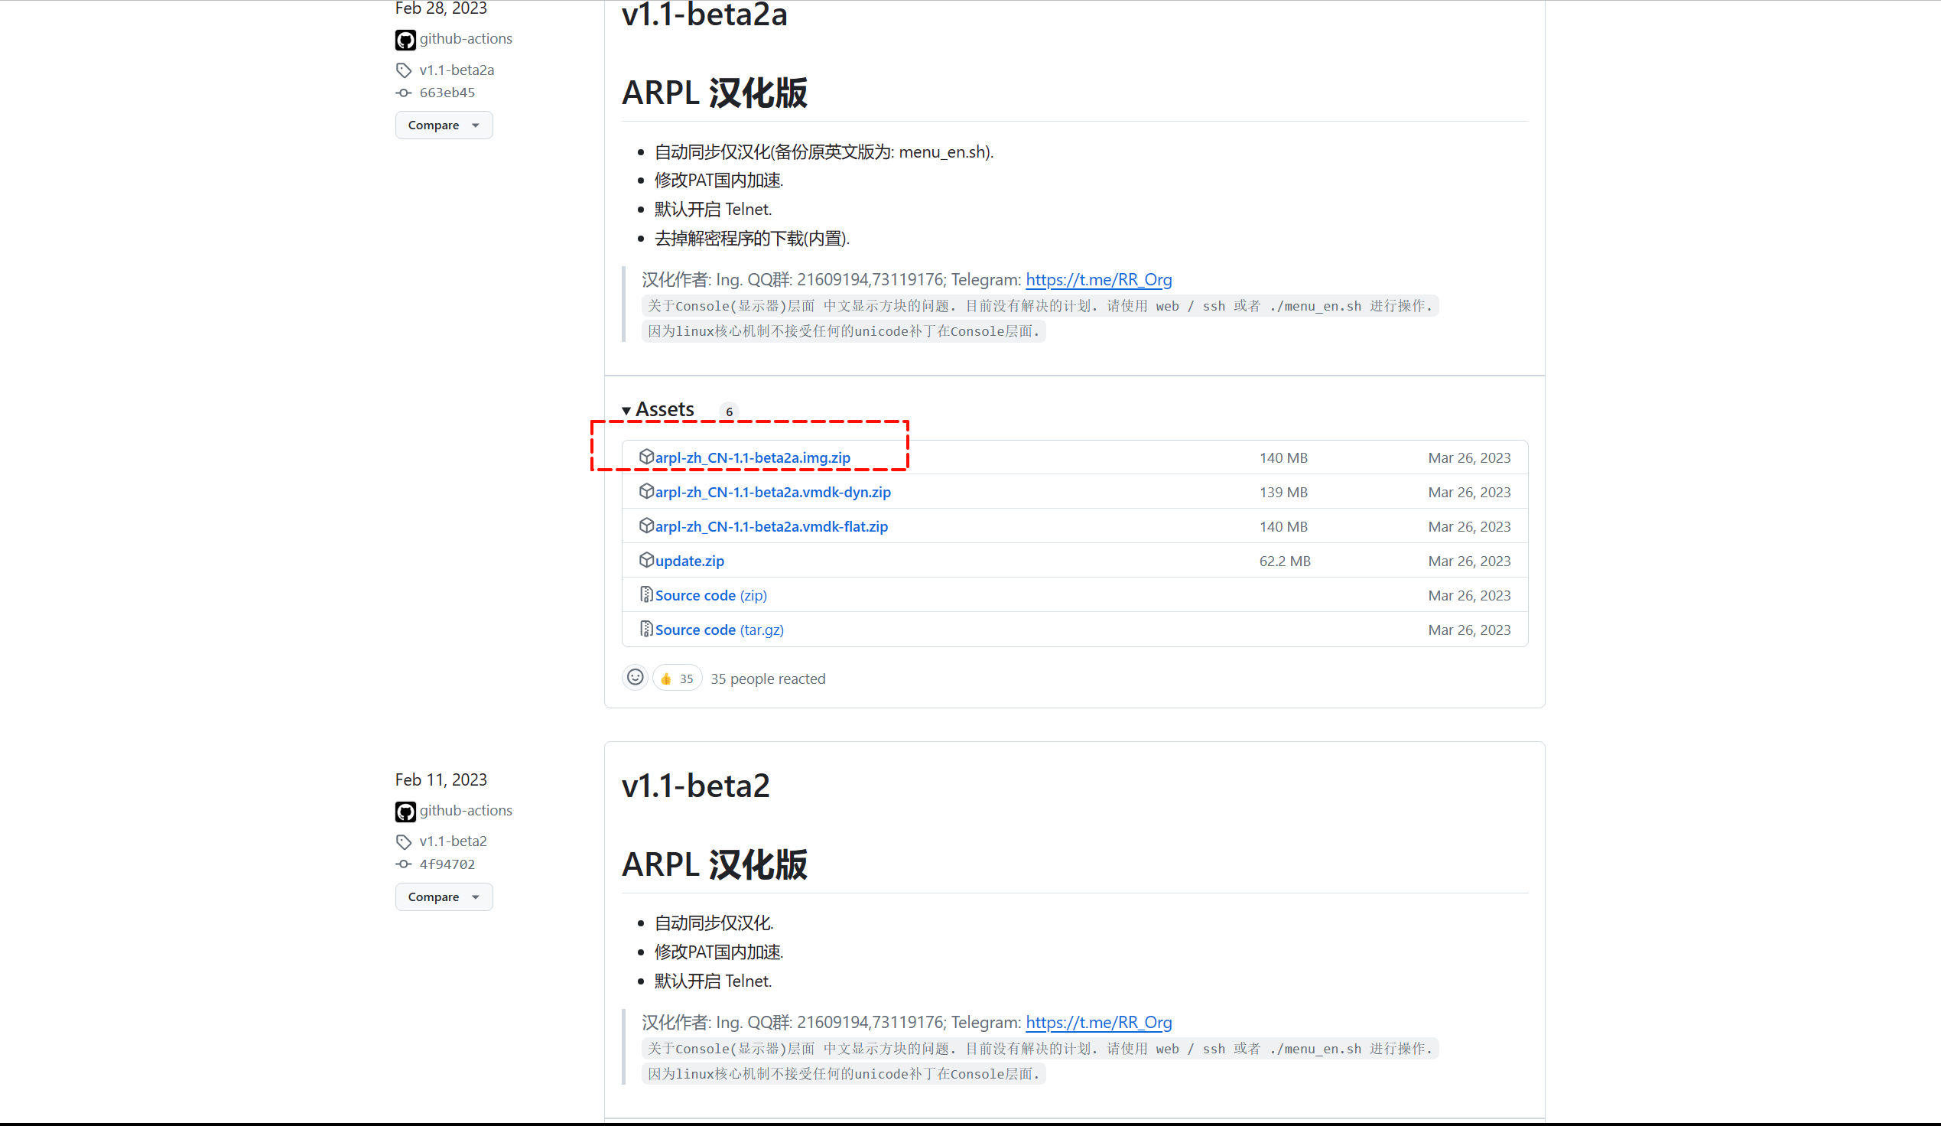Click the tag icon next to v1.1-beta2a
This screenshot has height=1126, width=1941.
[404, 70]
